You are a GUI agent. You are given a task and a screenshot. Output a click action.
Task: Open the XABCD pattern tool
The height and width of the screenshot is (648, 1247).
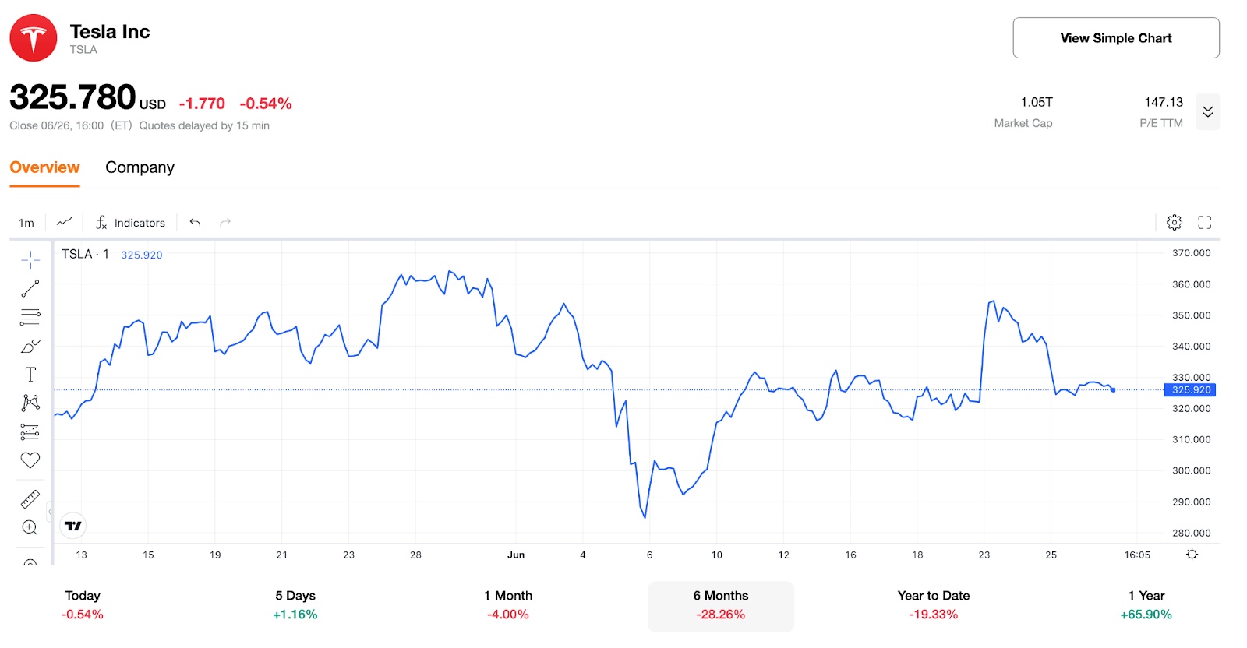(x=30, y=401)
